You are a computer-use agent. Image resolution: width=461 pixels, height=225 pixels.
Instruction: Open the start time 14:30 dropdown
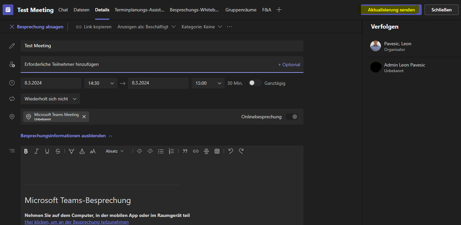(101, 83)
